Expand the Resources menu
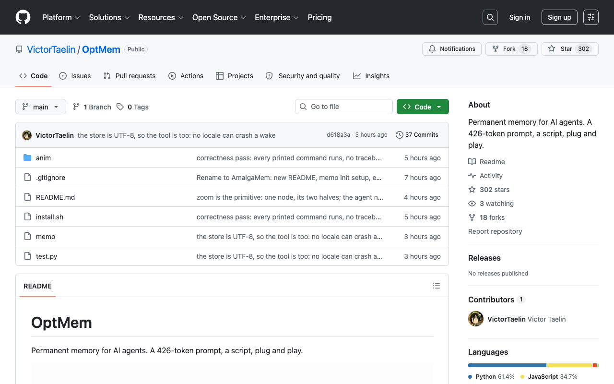Image resolution: width=614 pixels, height=384 pixels. pos(161,17)
